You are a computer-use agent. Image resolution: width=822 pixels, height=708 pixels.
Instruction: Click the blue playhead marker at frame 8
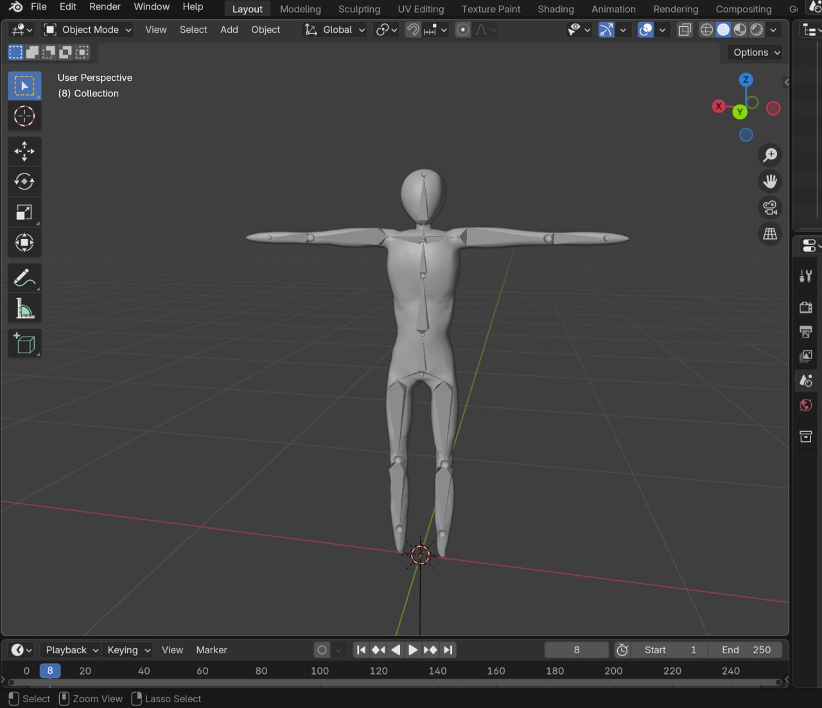(50, 671)
